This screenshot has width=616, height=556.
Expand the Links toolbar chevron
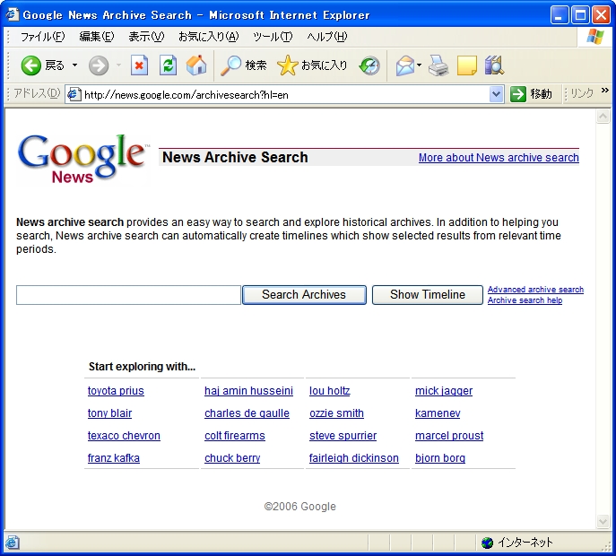pyautogui.click(x=605, y=91)
